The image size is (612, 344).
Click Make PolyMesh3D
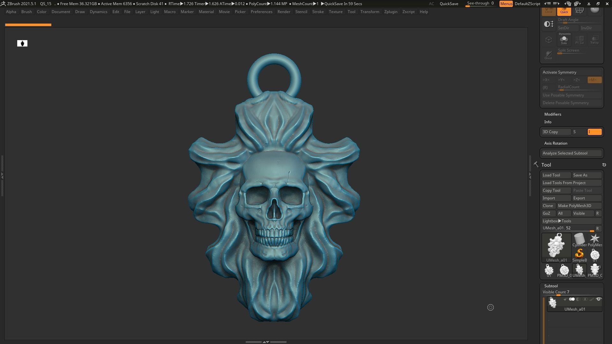579,206
